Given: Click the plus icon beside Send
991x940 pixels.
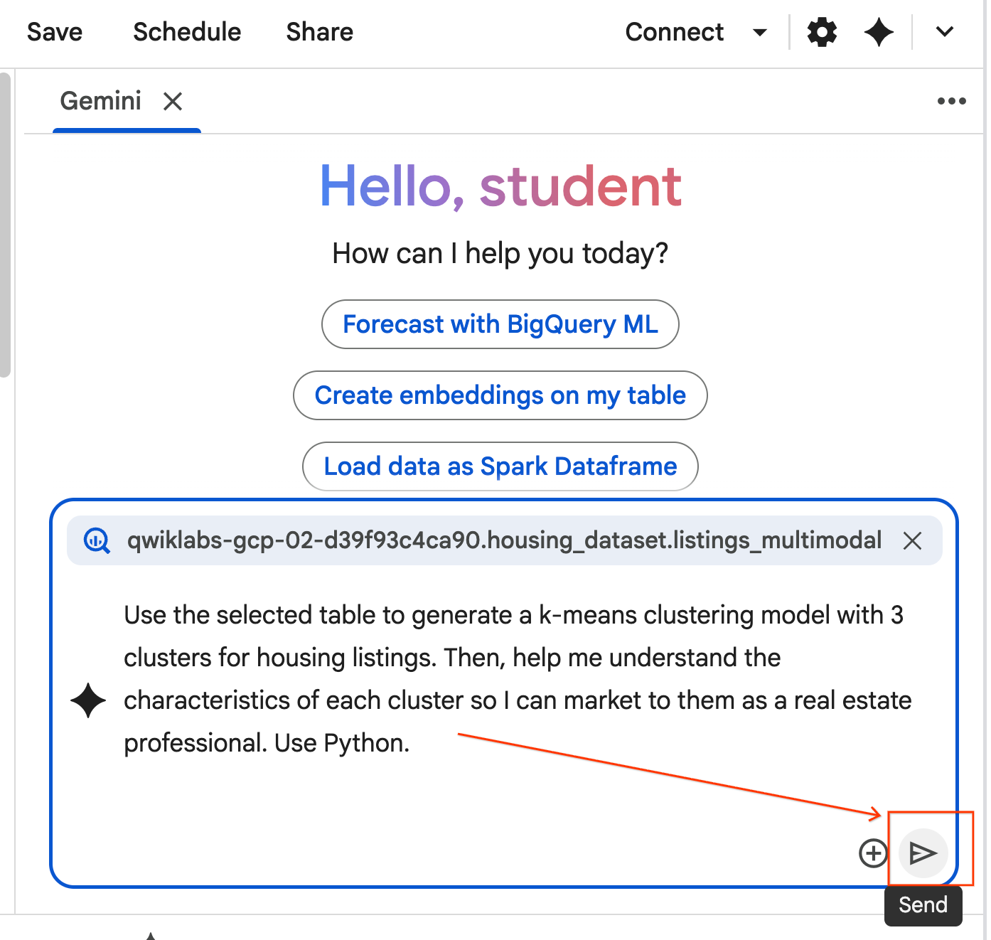Looking at the screenshot, I should click(x=873, y=853).
